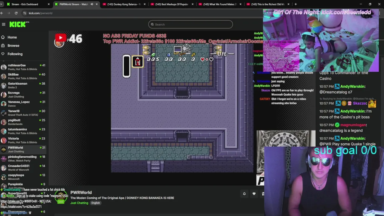This screenshot has width=384, height=216.
Task: Click the English language tag
Action: coord(95,203)
